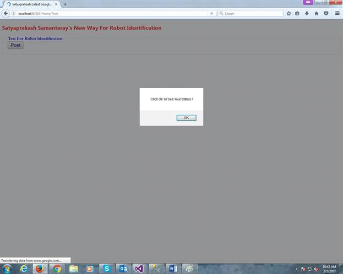Click the localhost address bar
Viewport: 343px width, 274px height.
pos(112,14)
